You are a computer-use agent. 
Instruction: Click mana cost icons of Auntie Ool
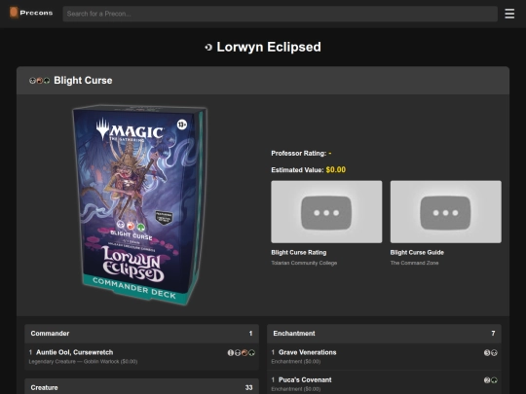click(x=242, y=352)
